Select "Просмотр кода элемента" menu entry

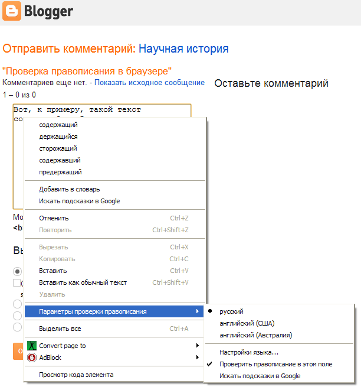114,375
